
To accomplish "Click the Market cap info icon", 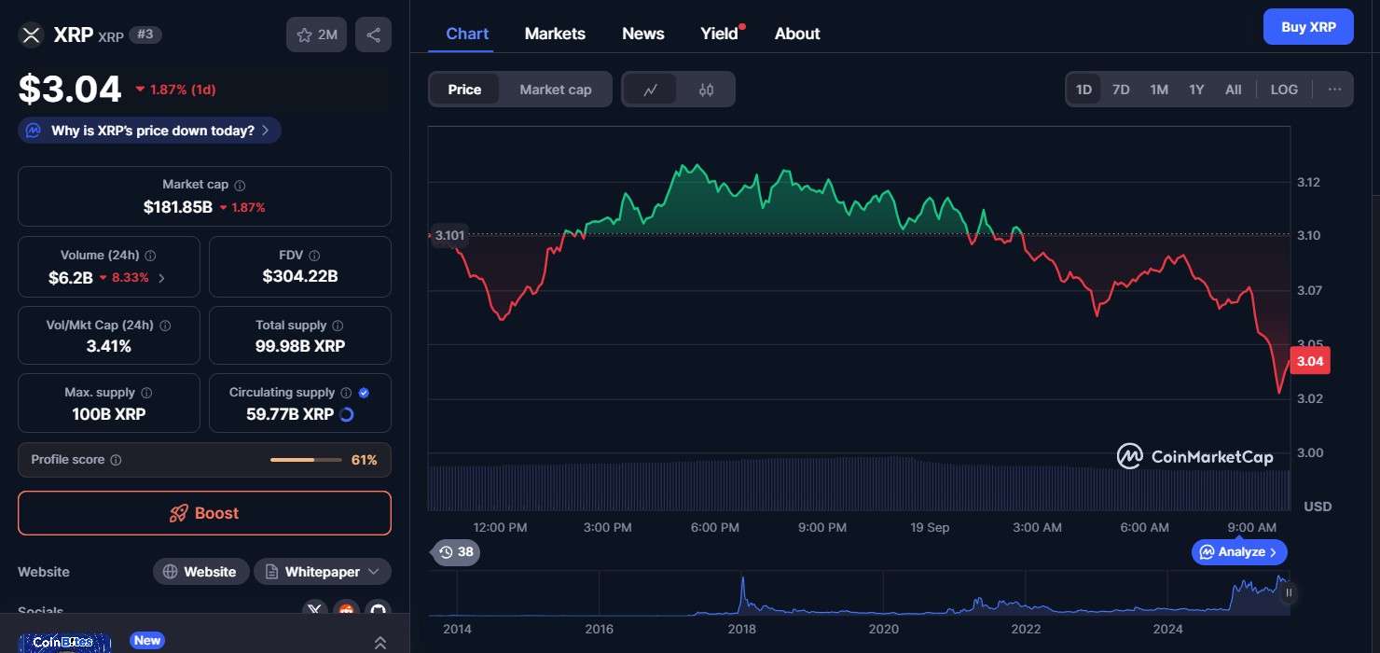I will point(240,186).
